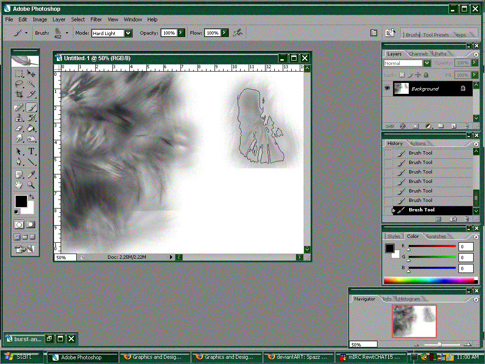This screenshot has width=485, height=364.
Task: Delete current state in History palette
Action: pyautogui.click(x=467, y=219)
